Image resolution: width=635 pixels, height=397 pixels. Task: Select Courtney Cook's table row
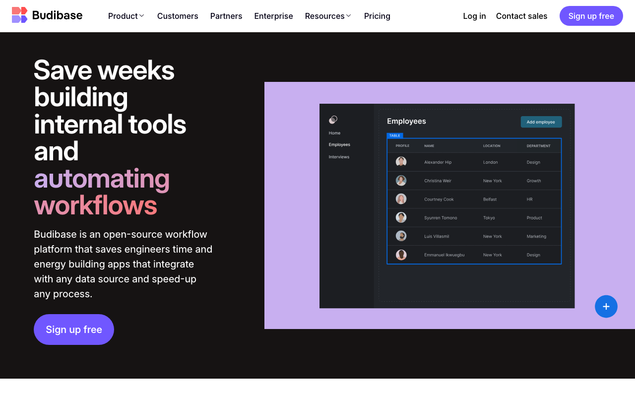coord(474,198)
